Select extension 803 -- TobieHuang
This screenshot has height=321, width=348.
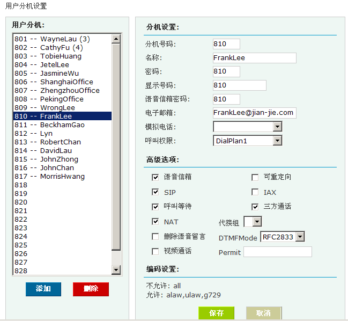coord(62,56)
